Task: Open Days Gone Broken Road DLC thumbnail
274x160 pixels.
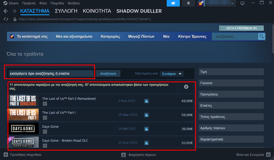Action: pyautogui.click(x=23, y=142)
